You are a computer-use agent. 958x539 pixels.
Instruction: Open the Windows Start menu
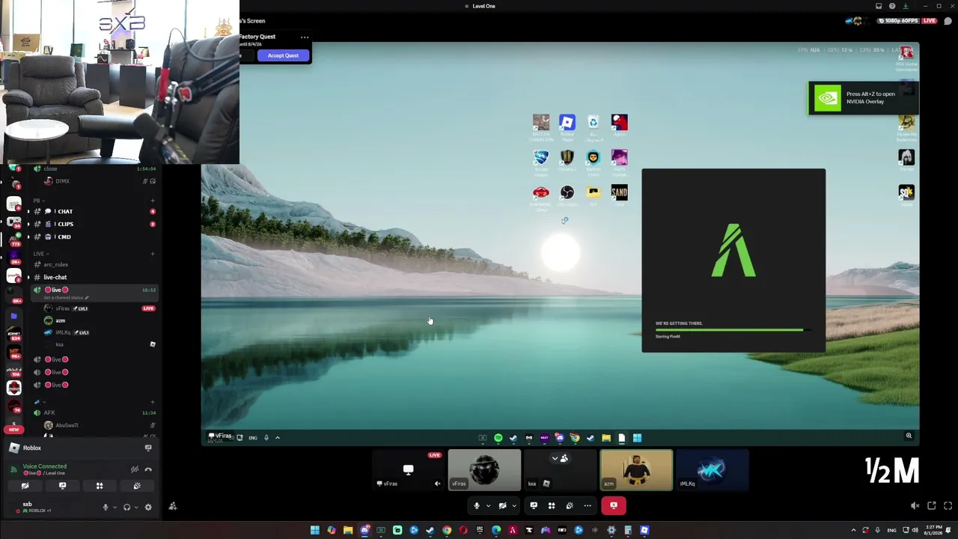click(x=315, y=531)
